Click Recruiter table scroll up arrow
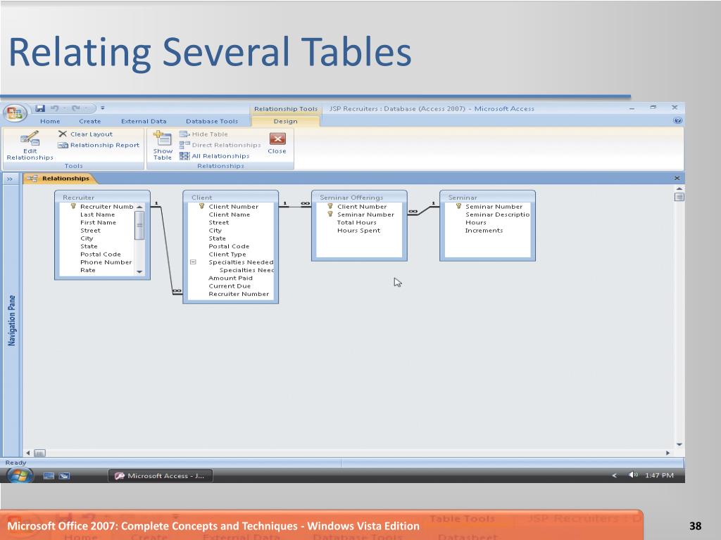 [x=139, y=207]
